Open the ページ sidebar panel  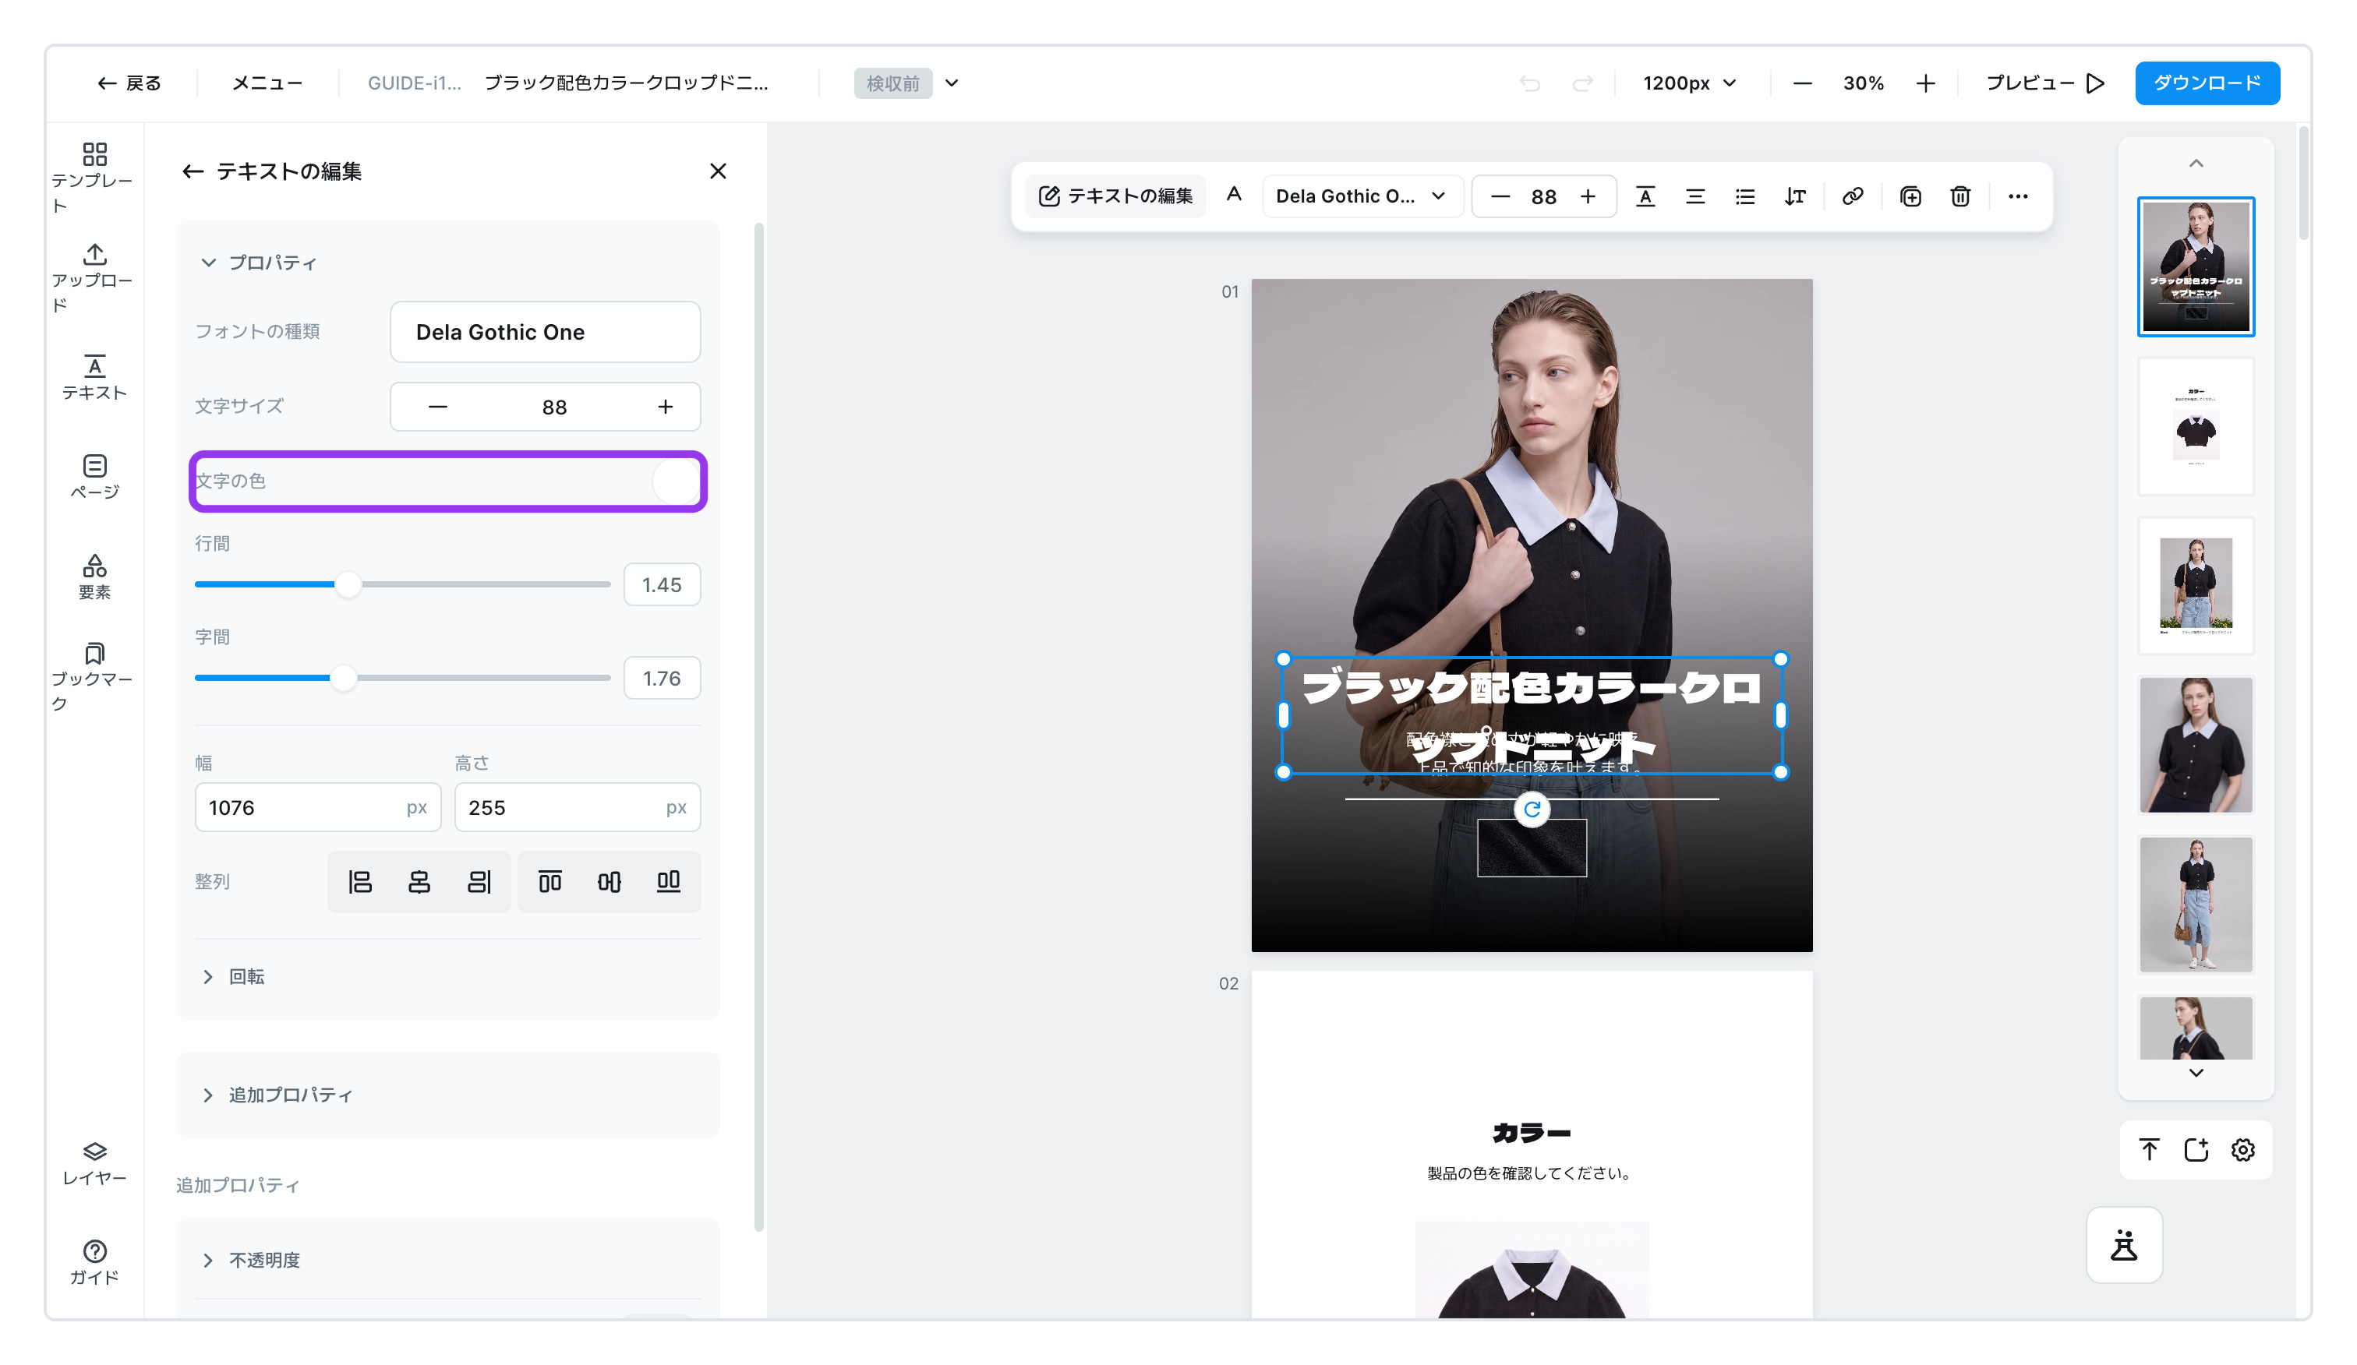pyautogui.click(x=94, y=477)
